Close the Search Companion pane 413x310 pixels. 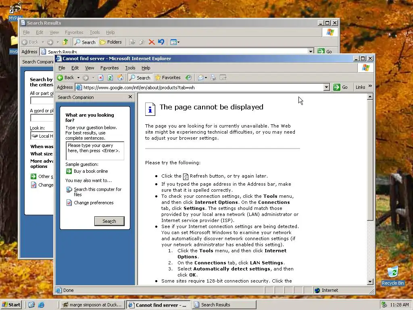point(130,97)
